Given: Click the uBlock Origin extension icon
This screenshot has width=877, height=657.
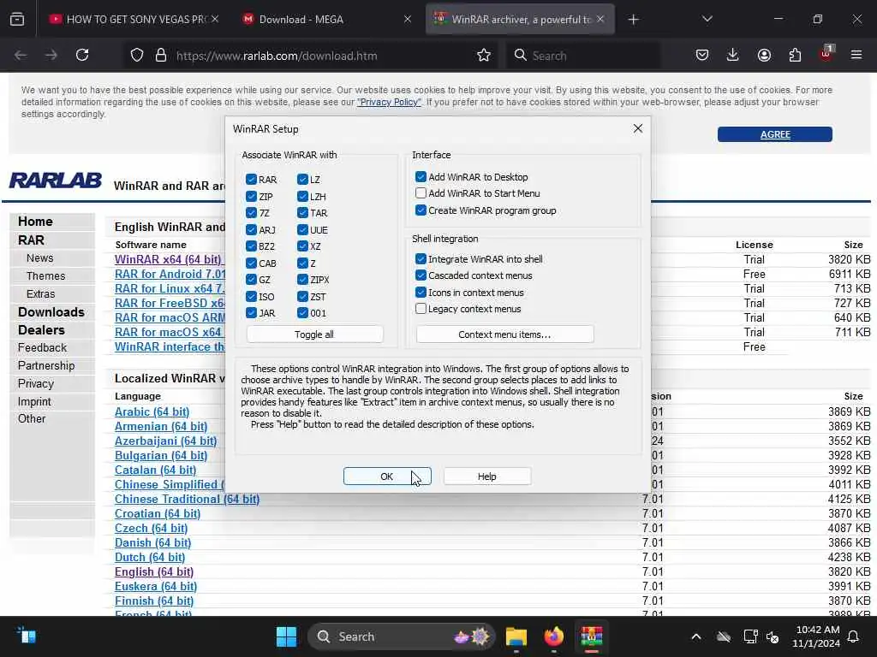Looking at the screenshot, I should pos(826,54).
